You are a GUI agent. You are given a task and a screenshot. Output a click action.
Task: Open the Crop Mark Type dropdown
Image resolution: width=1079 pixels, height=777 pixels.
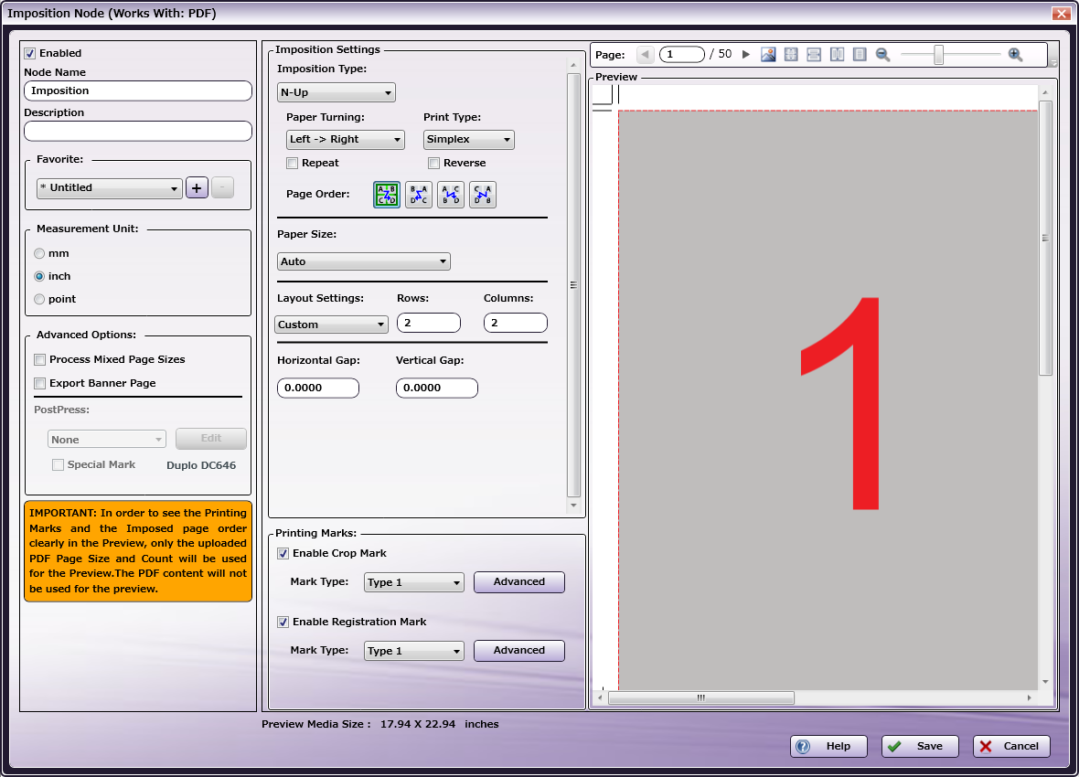(x=413, y=582)
